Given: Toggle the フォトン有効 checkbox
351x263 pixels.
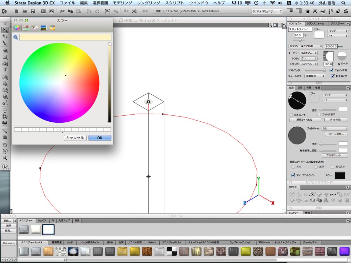Looking at the screenshot, I should 331,70.
